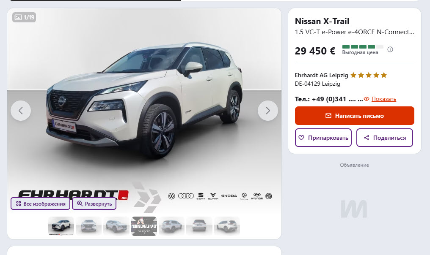Open Все изображения gallery grid
This screenshot has width=430, height=255.
tap(40, 204)
